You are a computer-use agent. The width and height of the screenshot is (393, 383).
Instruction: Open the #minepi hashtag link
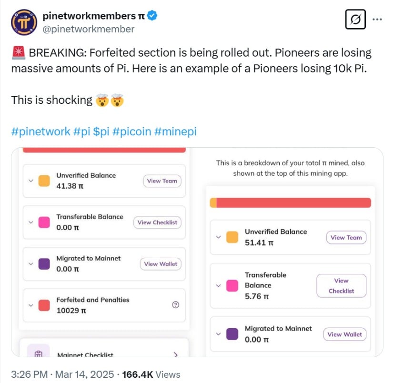click(x=175, y=131)
